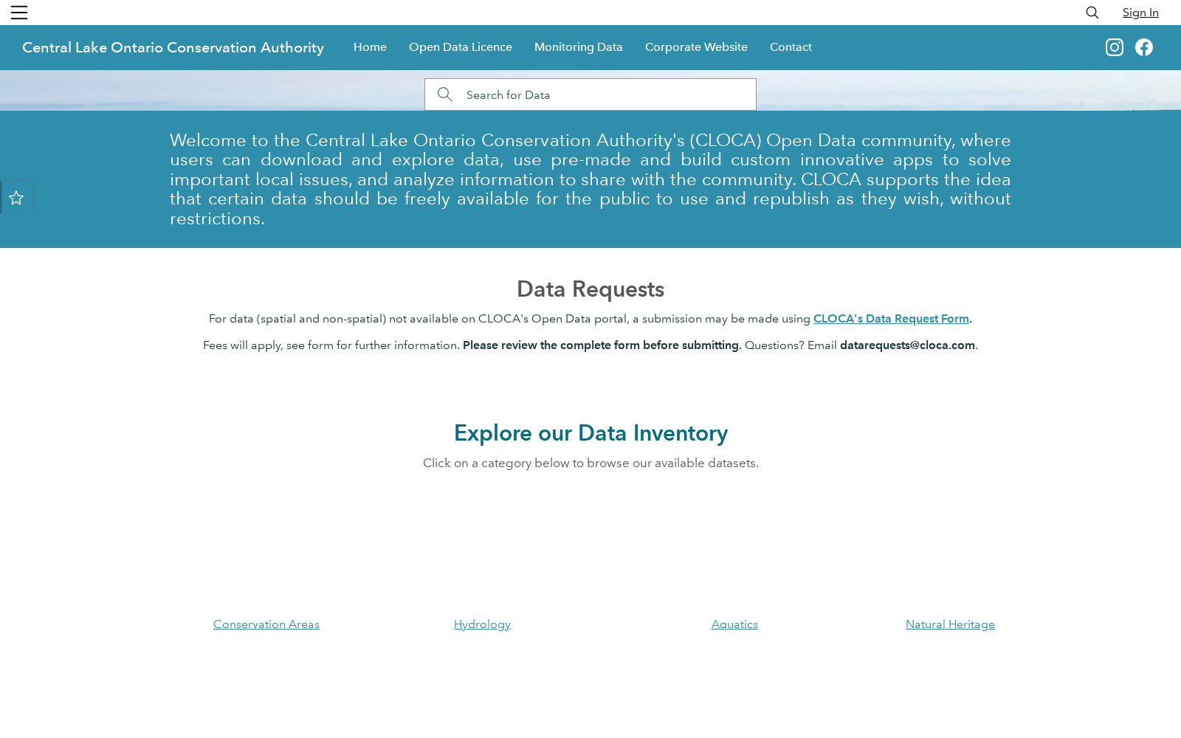The image size is (1181, 738).
Task: Click Sign In link
Action: coord(1140,13)
